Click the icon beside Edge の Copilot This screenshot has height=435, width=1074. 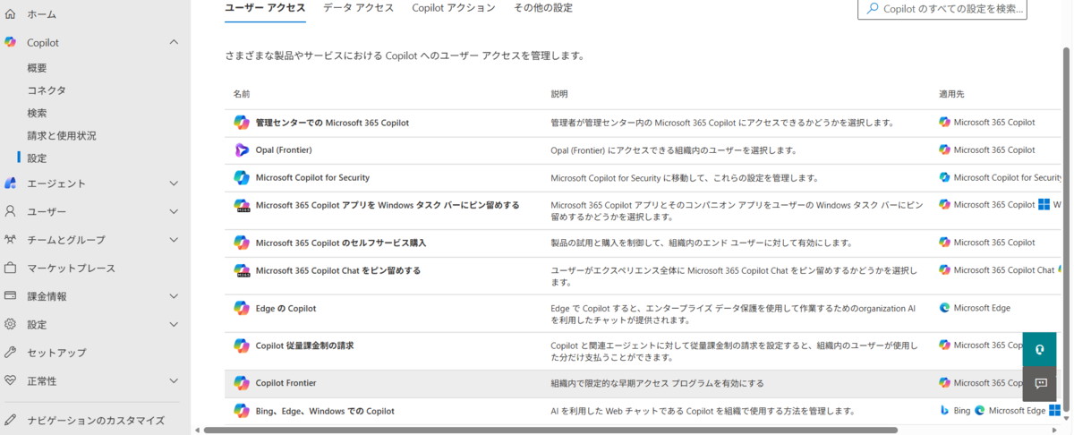pyautogui.click(x=242, y=309)
